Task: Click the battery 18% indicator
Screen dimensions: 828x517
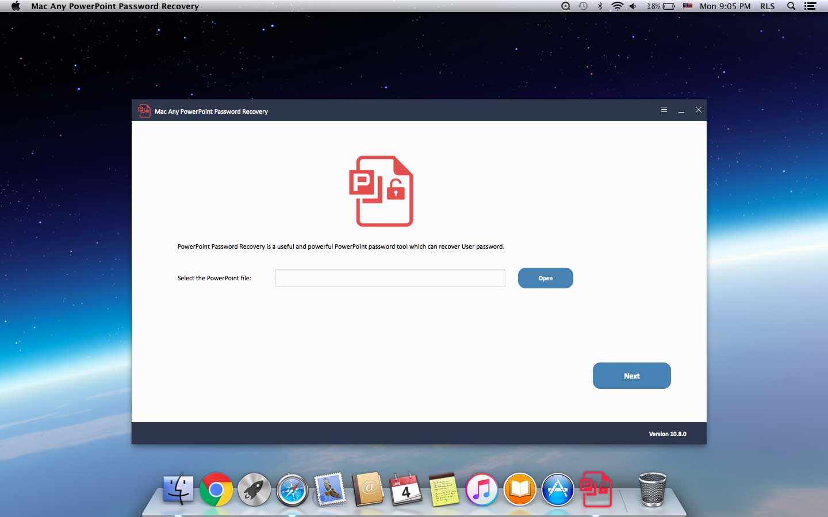Action: point(661,6)
